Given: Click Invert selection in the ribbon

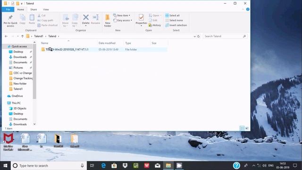Looking at the screenshot, I should [x=176, y=25].
